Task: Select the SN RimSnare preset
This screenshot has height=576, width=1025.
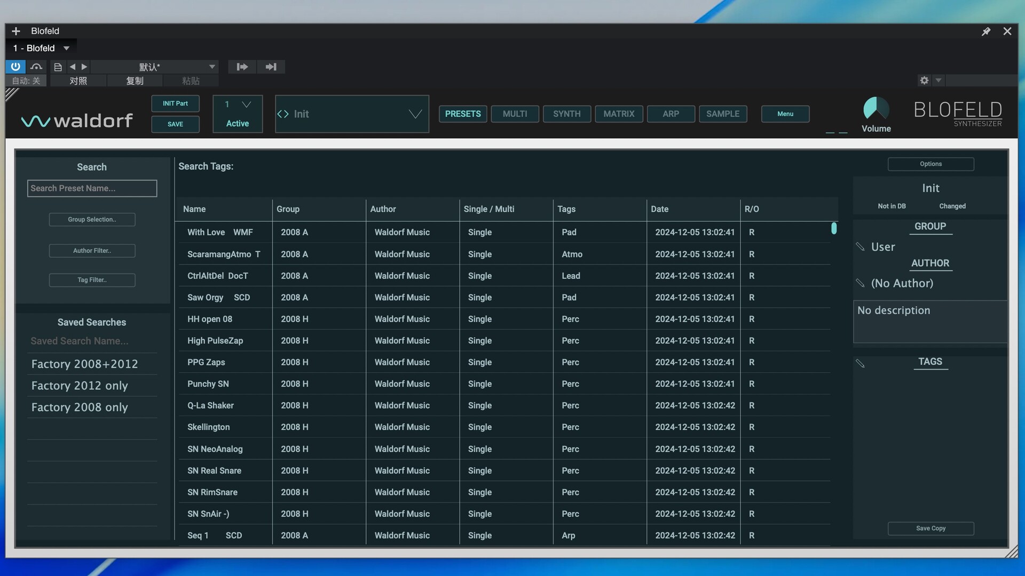Action: (503, 493)
